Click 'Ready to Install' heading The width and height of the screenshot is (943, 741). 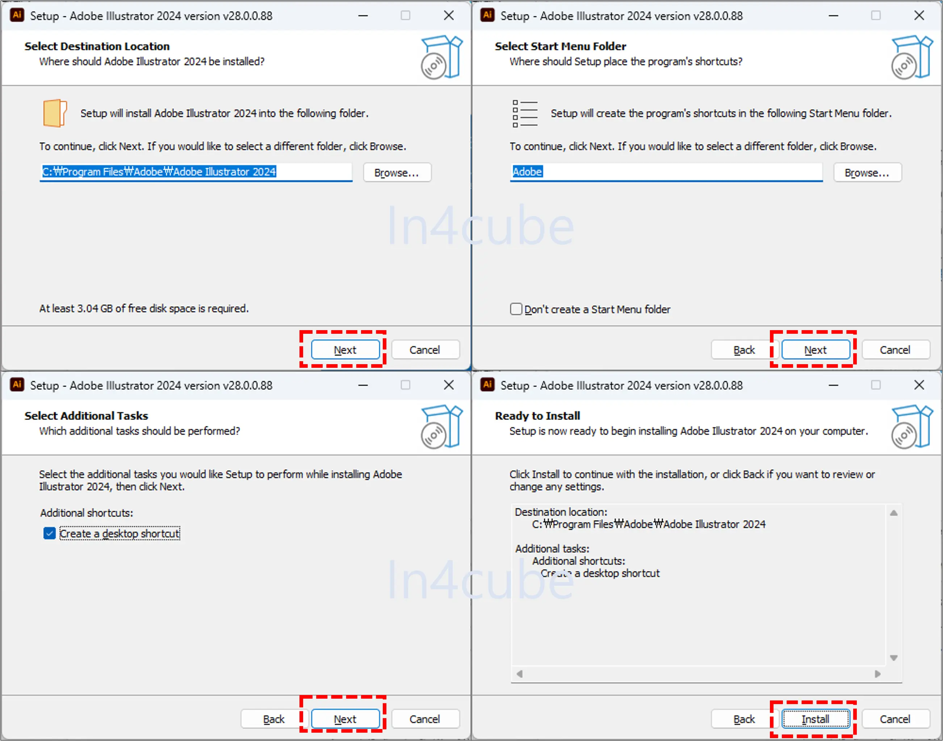(x=537, y=416)
